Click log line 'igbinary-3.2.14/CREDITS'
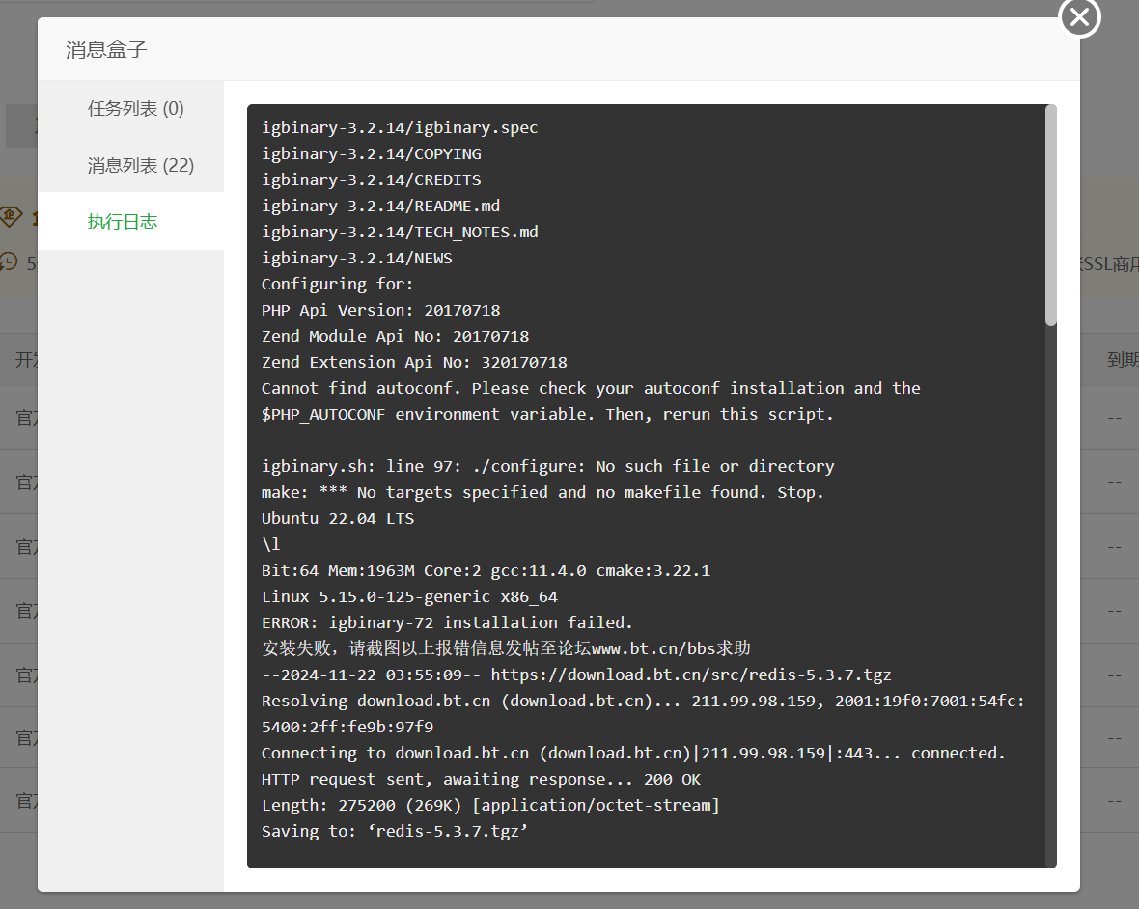Viewport: 1139px width, 909px height. pos(372,180)
